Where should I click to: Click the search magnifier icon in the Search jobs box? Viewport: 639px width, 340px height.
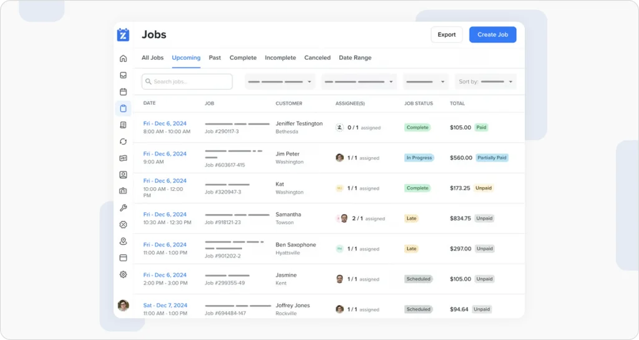(149, 82)
